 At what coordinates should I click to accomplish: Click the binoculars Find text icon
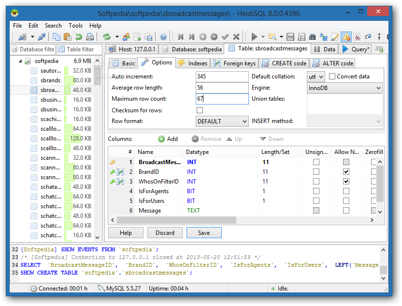(x=312, y=37)
